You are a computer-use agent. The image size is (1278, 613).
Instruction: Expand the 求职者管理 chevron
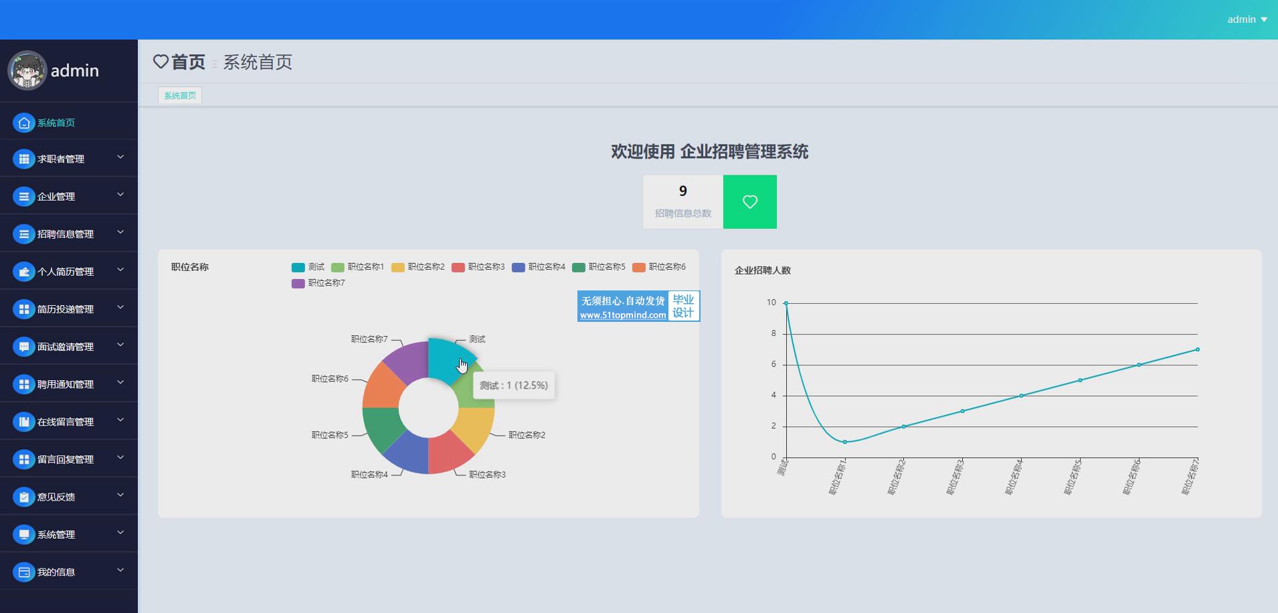point(120,157)
